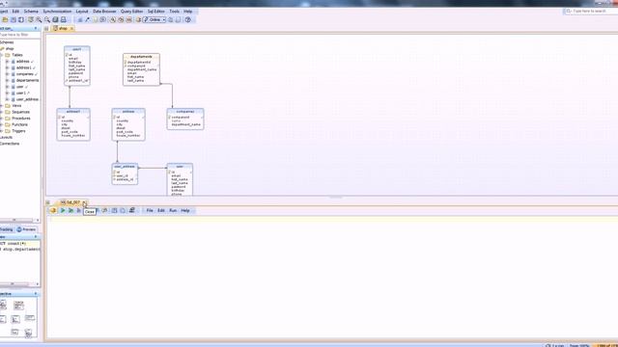Expand the user_address table node
The height and width of the screenshot is (347, 618).
(x=7, y=99)
